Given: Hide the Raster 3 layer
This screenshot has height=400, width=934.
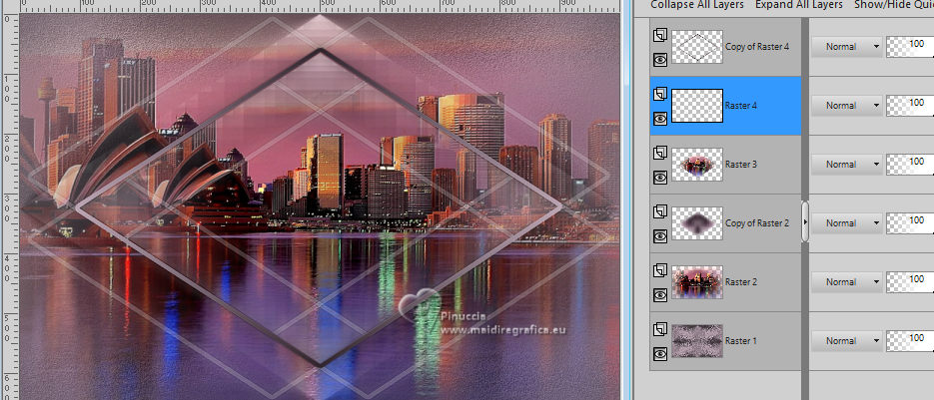Looking at the screenshot, I should coord(659,178).
